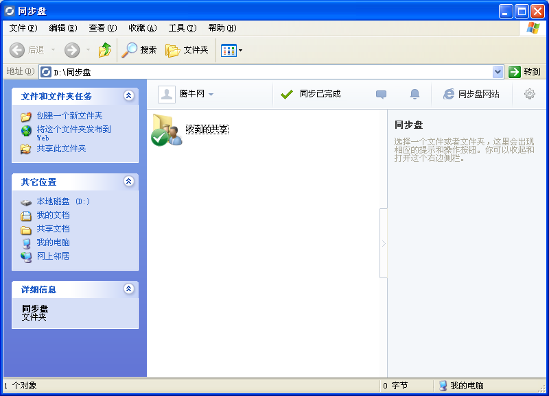Maximize the 同步盘 window

[x=522, y=11]
